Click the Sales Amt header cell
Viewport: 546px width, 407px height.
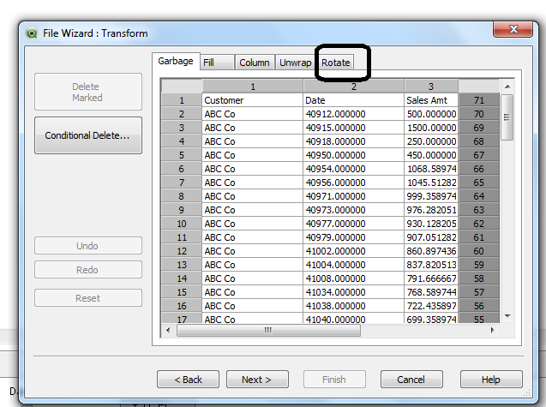[431, 100]
